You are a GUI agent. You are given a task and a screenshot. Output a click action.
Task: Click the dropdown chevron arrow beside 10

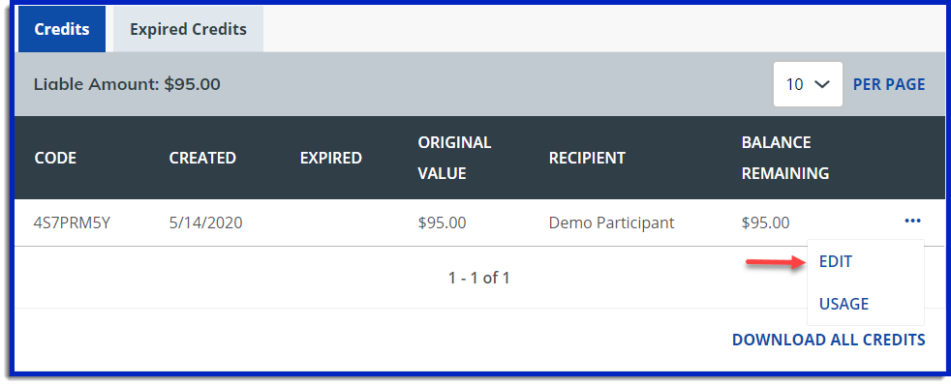pos(822,85)
